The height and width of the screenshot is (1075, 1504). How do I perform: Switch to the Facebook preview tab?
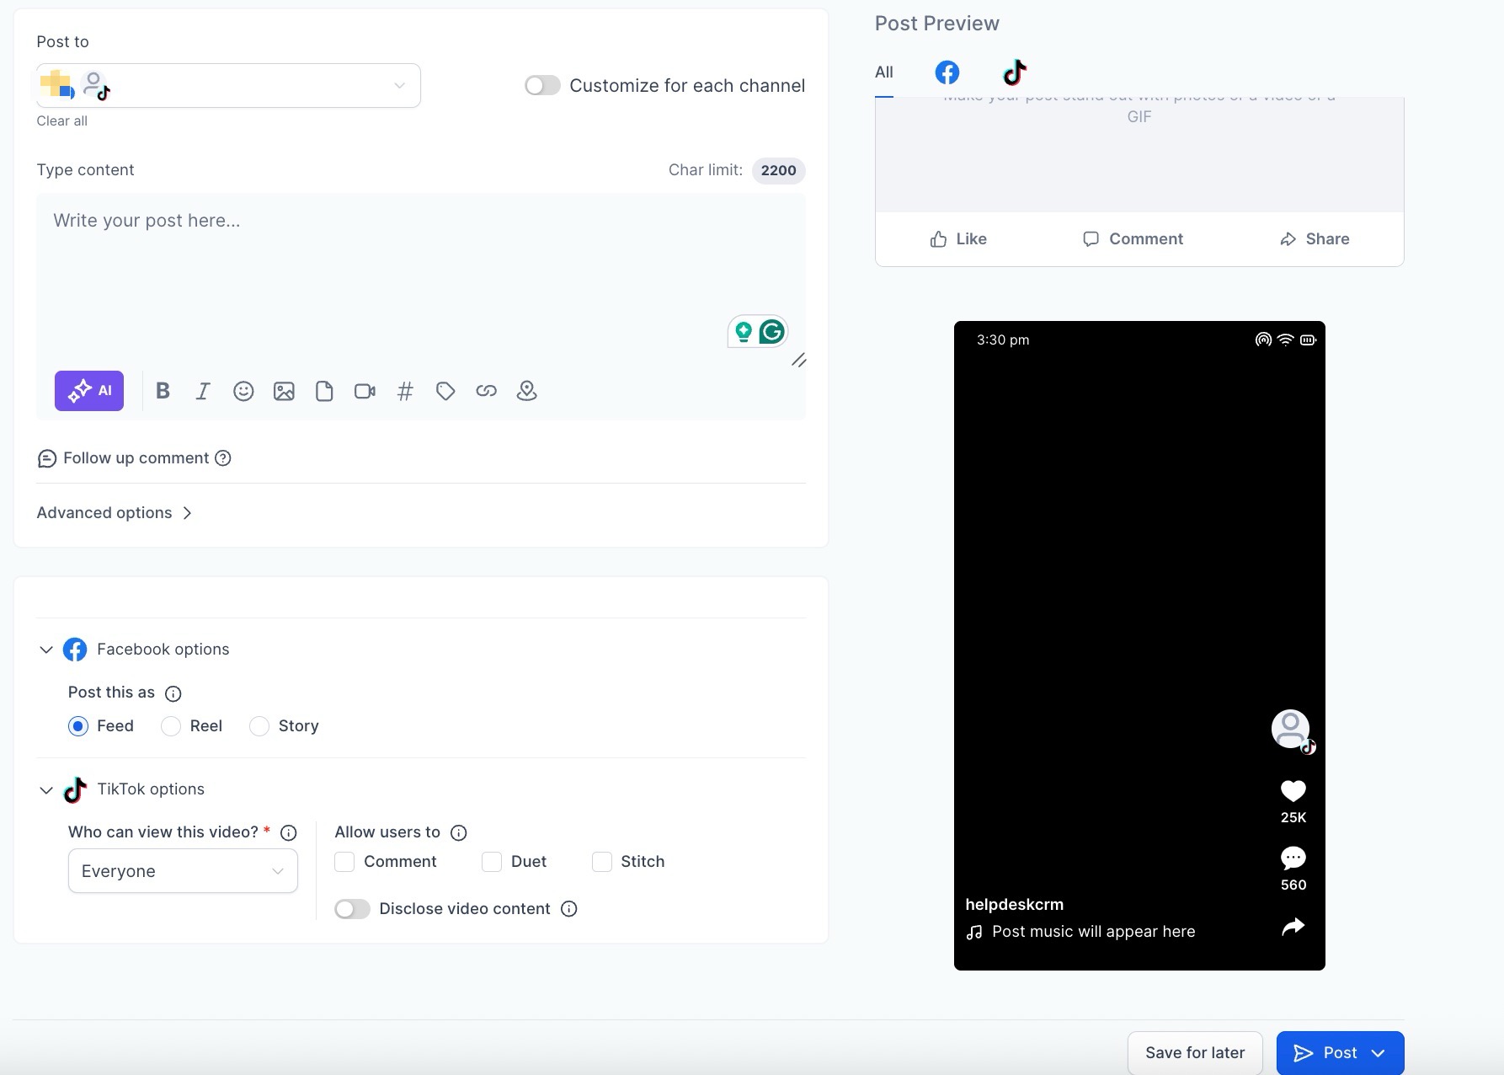point(947,72)
